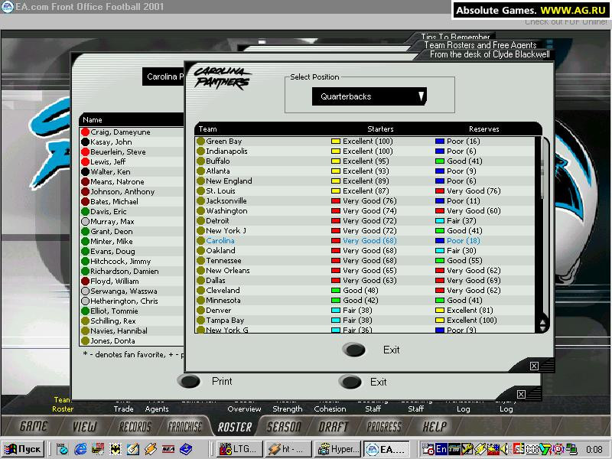
Task: Select player Beuerlein, Steve in roster
Action: tap(118, 151)
